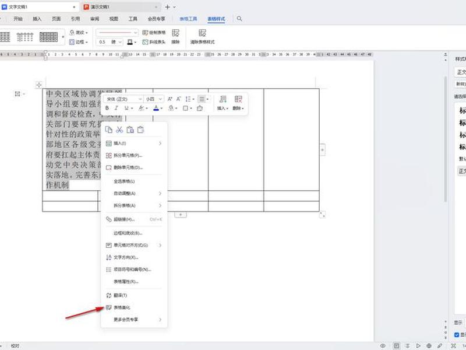Open 自动调整 submenu

pos(135,194)
